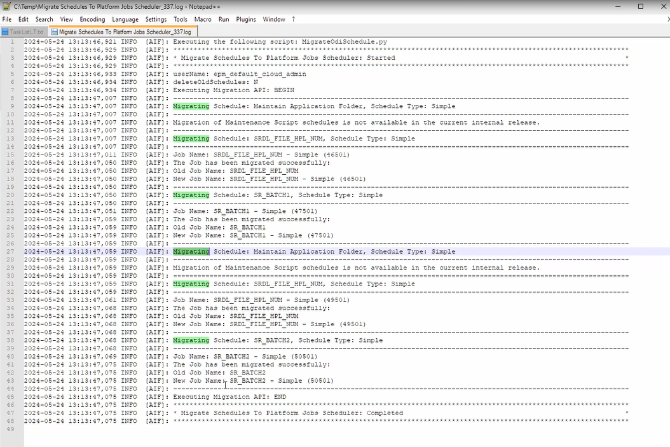
Task: Open the Search menu
Action: tap(44, 19)
